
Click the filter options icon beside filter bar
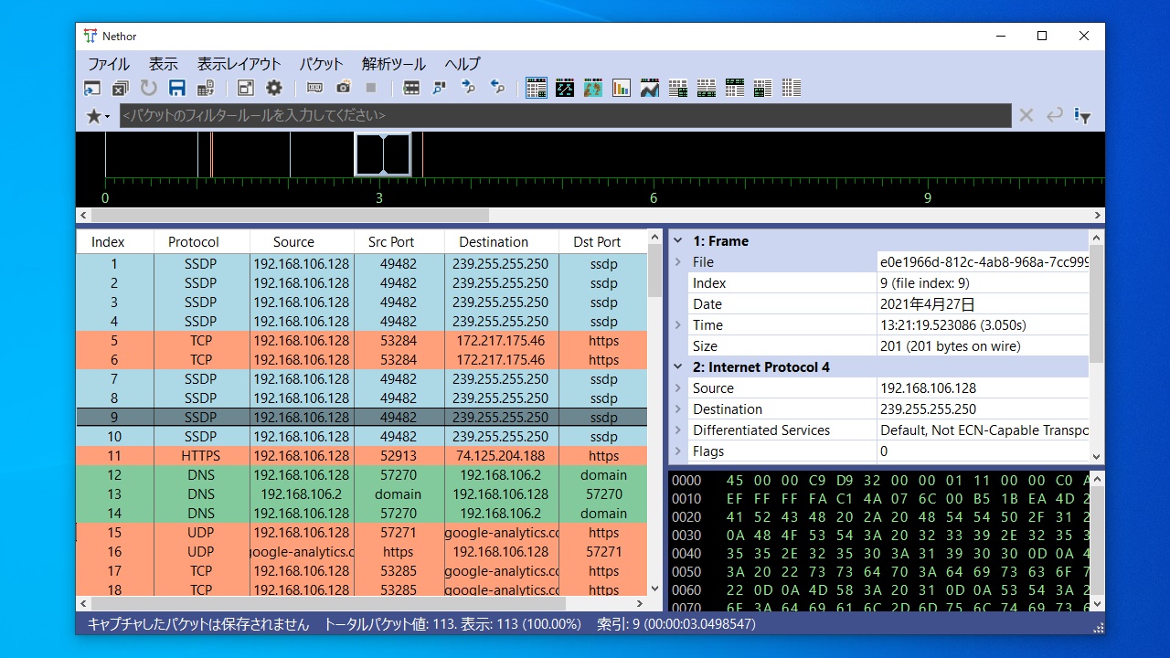pos(1083,116)
